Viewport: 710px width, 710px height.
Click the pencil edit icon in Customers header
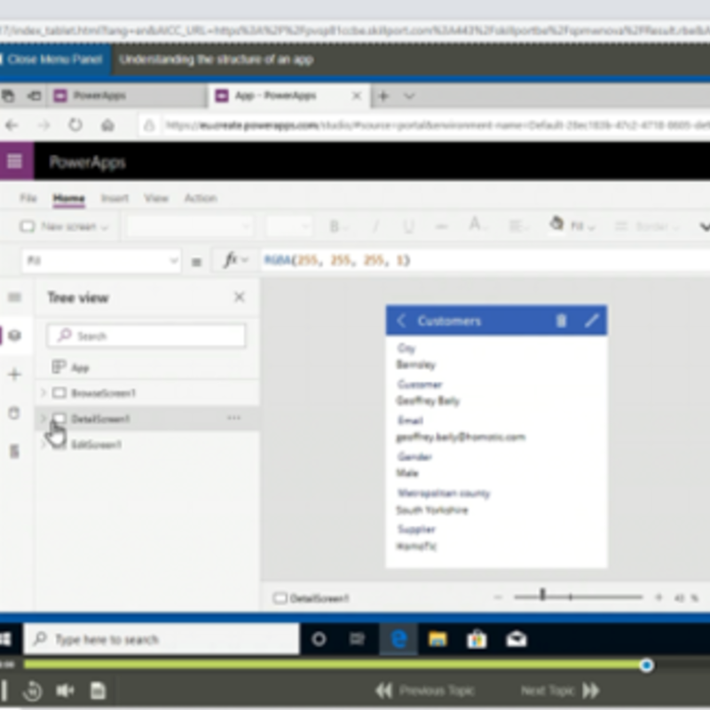click(591, 320)
